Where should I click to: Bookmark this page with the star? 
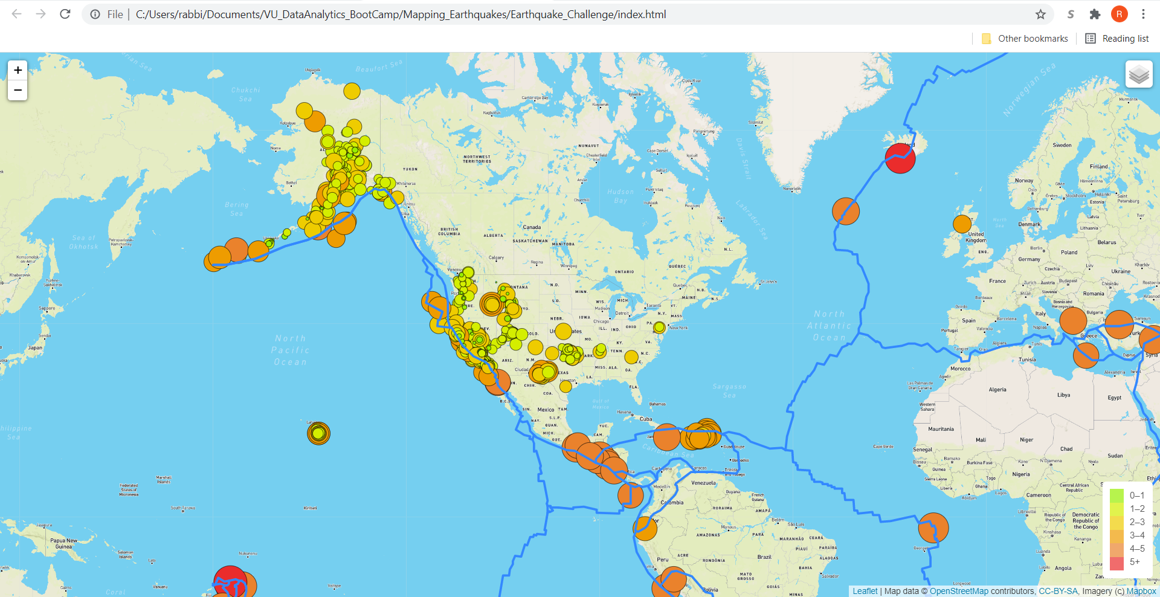[1040, 14]
